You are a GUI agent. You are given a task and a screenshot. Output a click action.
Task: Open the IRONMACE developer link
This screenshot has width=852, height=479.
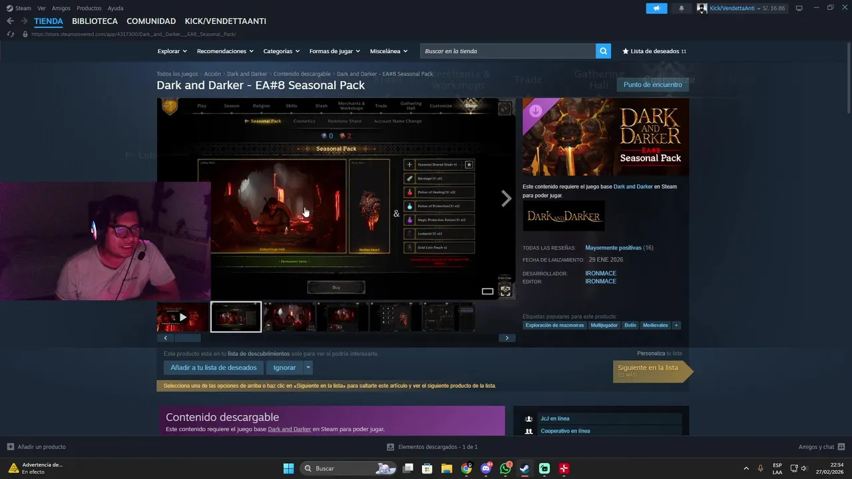tap(600, 273)
